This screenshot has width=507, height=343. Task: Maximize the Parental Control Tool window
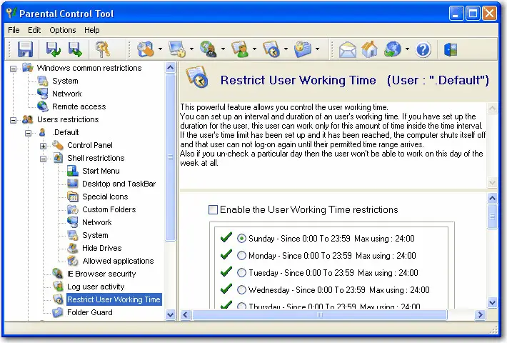click(x=473, y=14)
